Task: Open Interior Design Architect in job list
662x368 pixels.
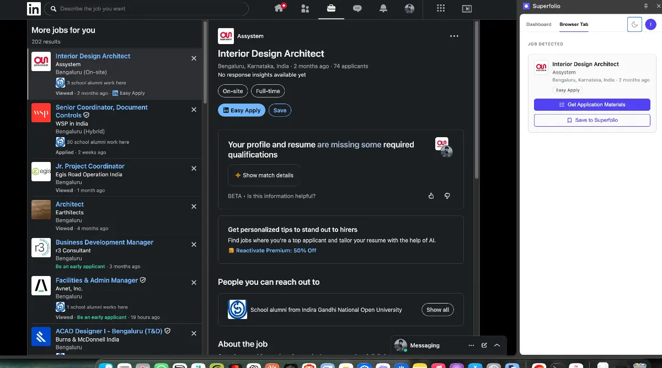Action: (x=93, y=56)
